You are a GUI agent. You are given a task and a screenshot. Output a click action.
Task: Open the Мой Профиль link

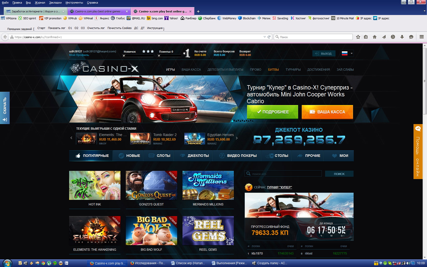[x=79, y=55]
